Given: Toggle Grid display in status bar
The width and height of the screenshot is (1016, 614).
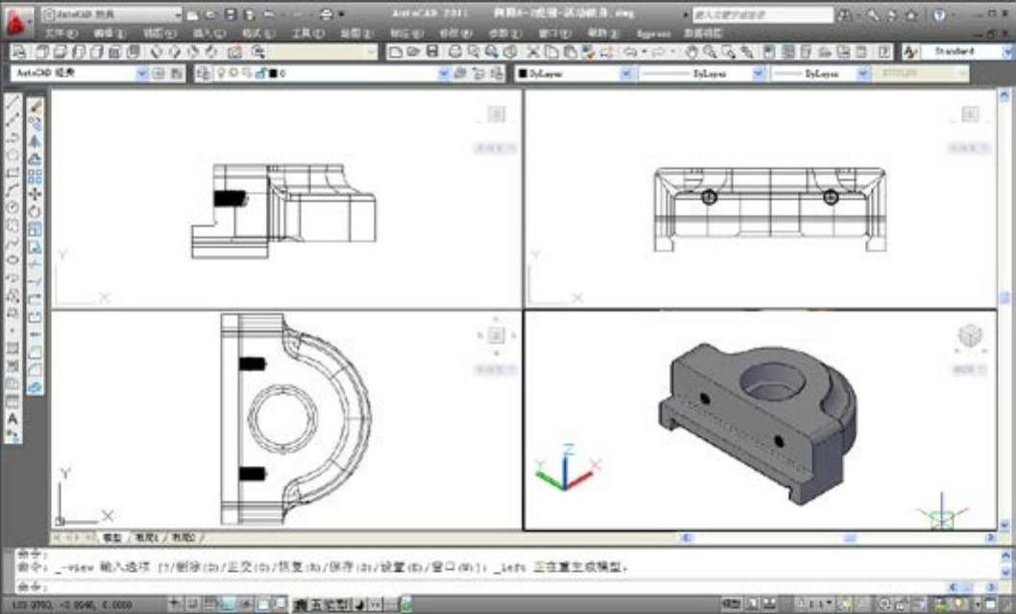Looking at the screenshot, I should coord(210,604).
